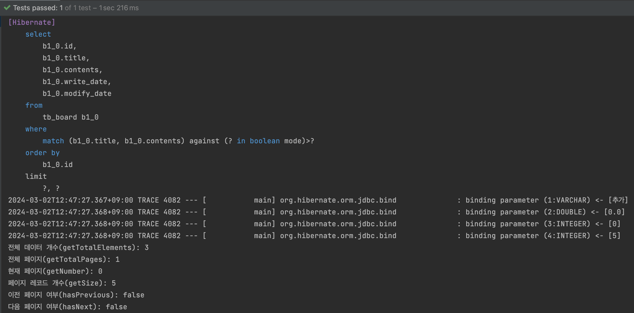634x313 pixels.
Task: Click the getTotalPages: 1 output line
Action: [64, 259]
